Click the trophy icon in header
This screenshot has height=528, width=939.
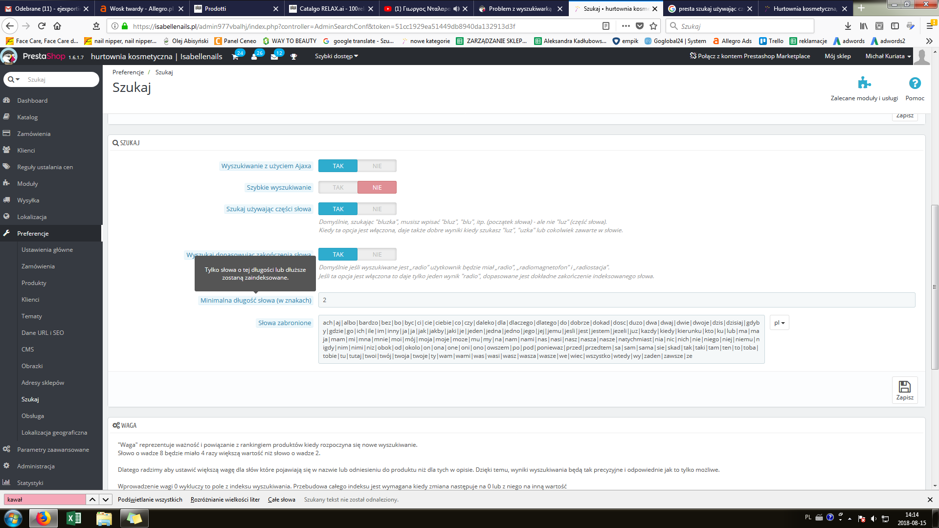pyautogui.click(x=293, y=57)
